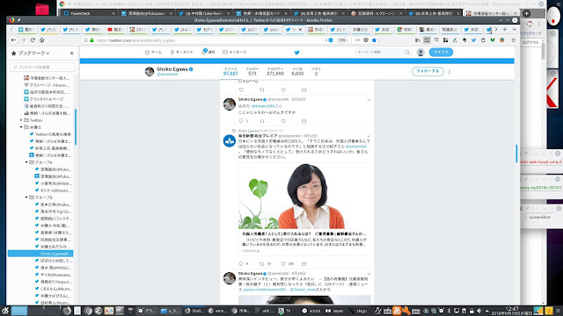Image resolution: width=563 pixels, height=316 pixels.
Task: Open Twitter account avatar menu
Action: pos(420,53)
